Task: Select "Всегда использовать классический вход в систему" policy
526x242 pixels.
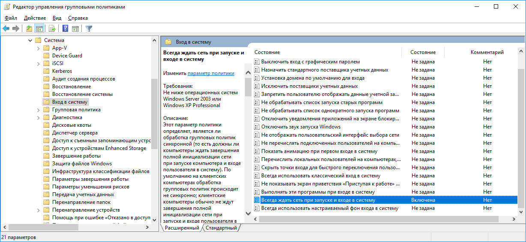Action: point(320,176)
